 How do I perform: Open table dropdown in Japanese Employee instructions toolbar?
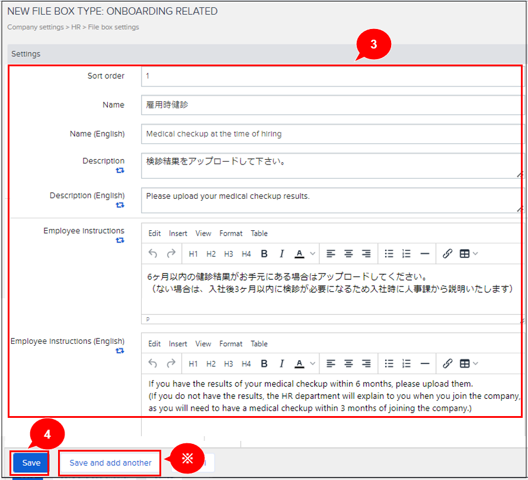click(x=469, y=254)
